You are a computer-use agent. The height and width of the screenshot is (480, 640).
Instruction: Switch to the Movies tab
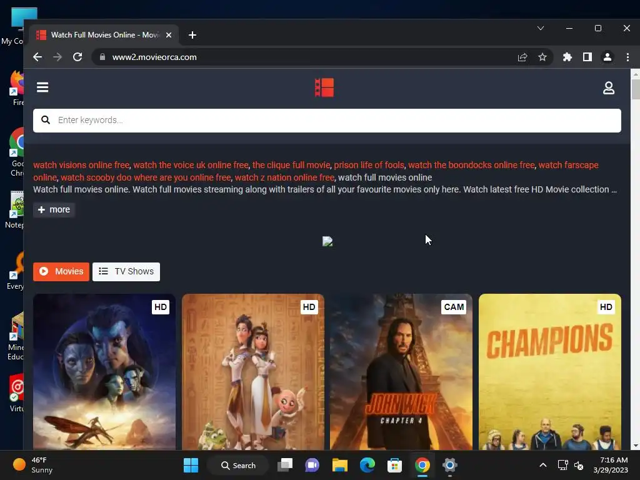61,271
